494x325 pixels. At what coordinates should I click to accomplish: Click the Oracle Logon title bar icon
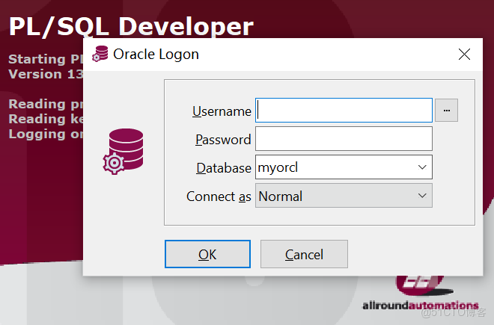tap(100, 54)
